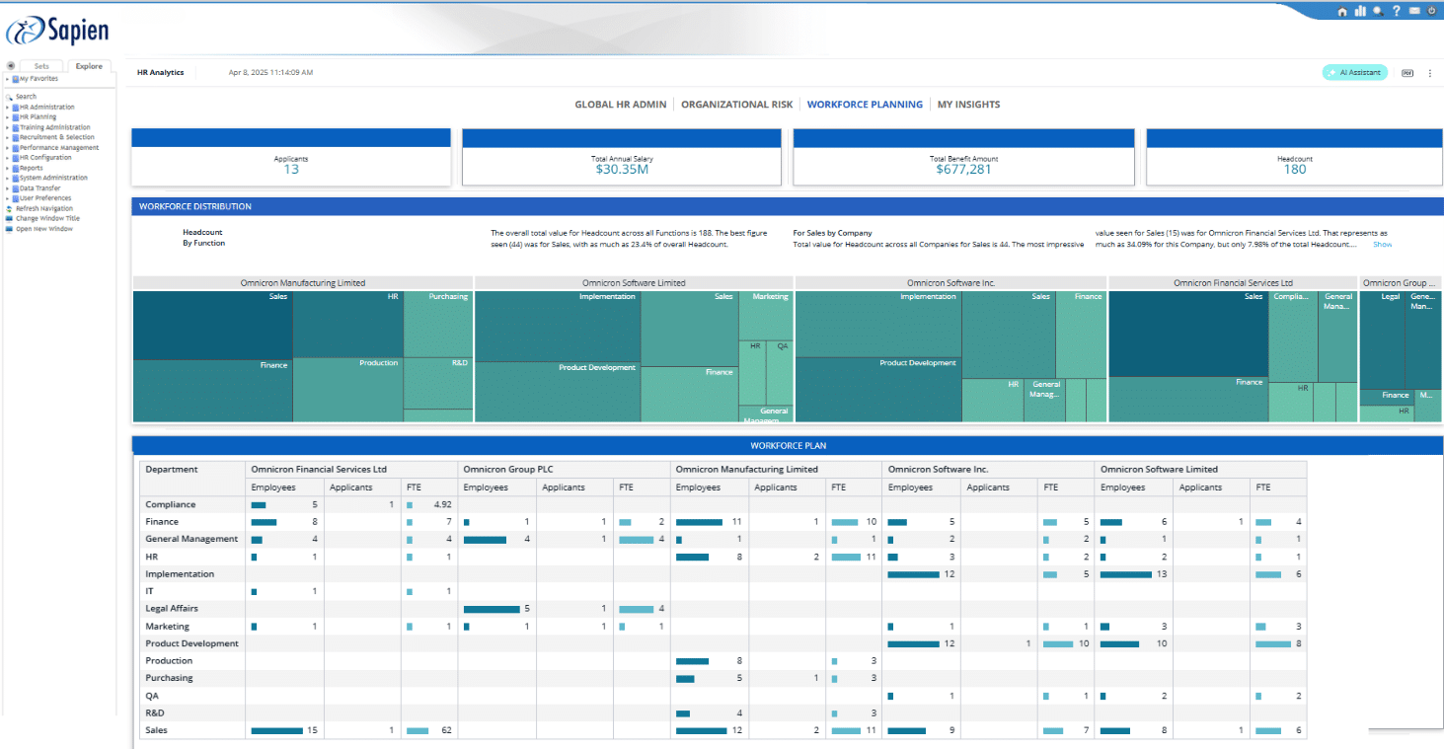
Task: Go to the My Insights tab
Action: pos(968,105)
